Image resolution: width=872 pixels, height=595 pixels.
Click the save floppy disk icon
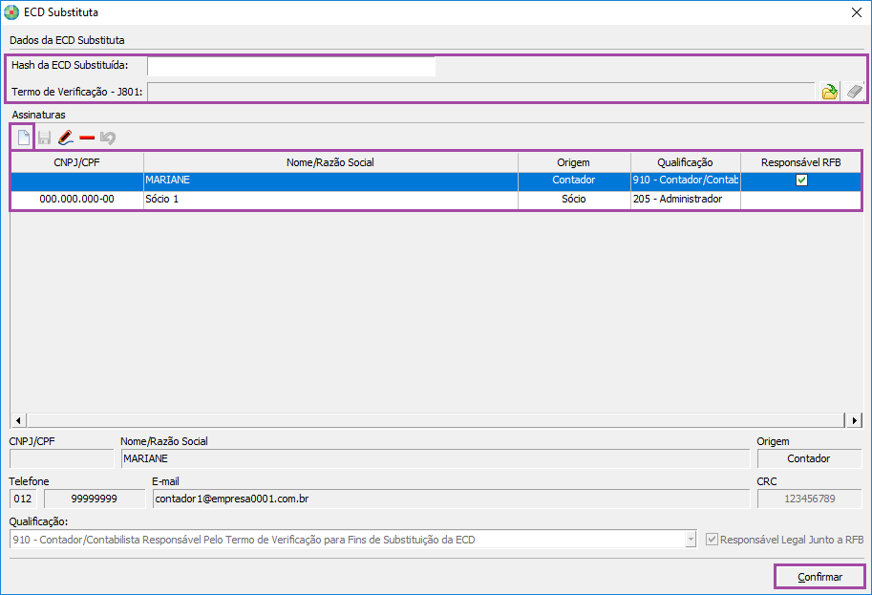tap(44, 138)
